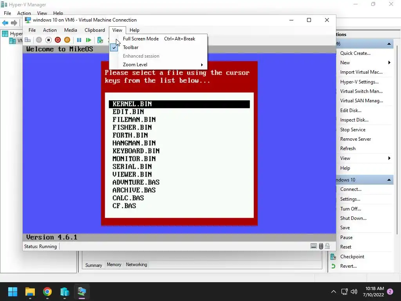Click the Hyper-V Manager tree root icon

5,34
